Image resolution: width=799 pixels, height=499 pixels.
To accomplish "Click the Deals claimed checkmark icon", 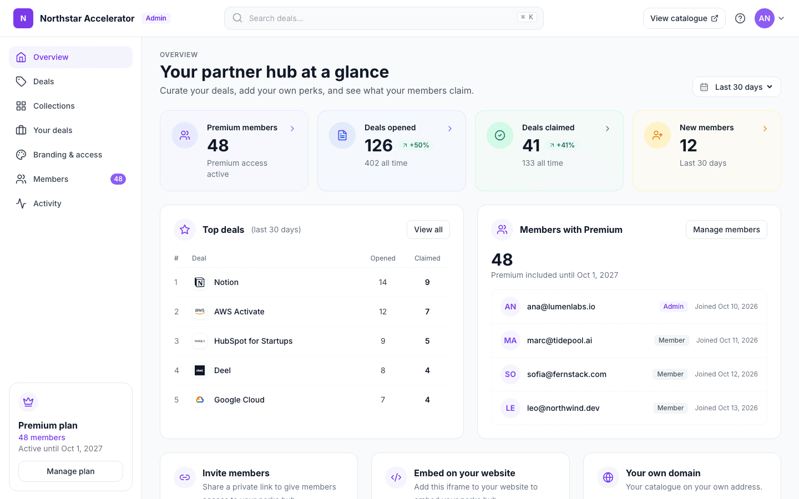I will pyautogui.click(x=500, y=135).
